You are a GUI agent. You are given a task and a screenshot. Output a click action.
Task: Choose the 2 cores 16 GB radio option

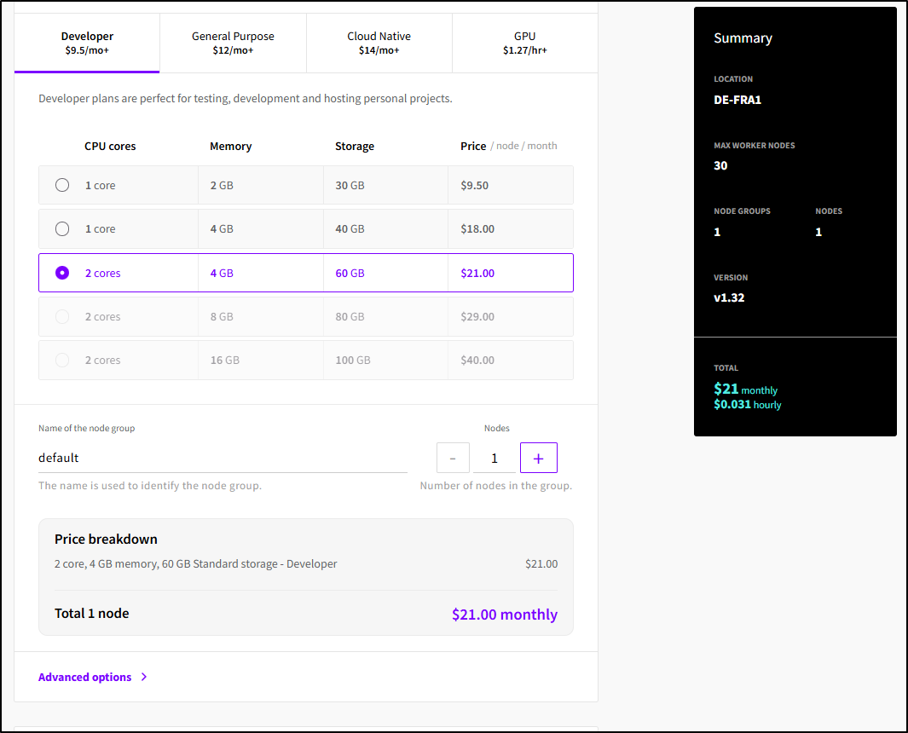62,361
